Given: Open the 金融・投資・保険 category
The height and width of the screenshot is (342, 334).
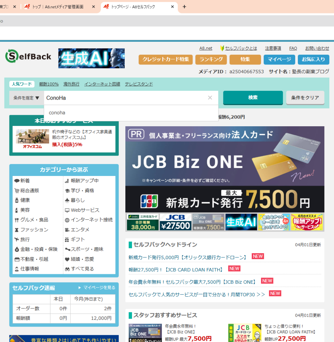Looking at the screenshot, I should click(36, 249).
